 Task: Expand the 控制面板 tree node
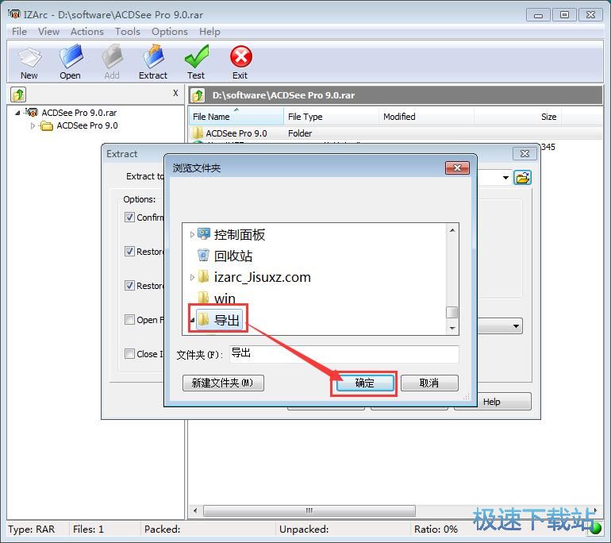pyautogui.click(x=192, y=234)
